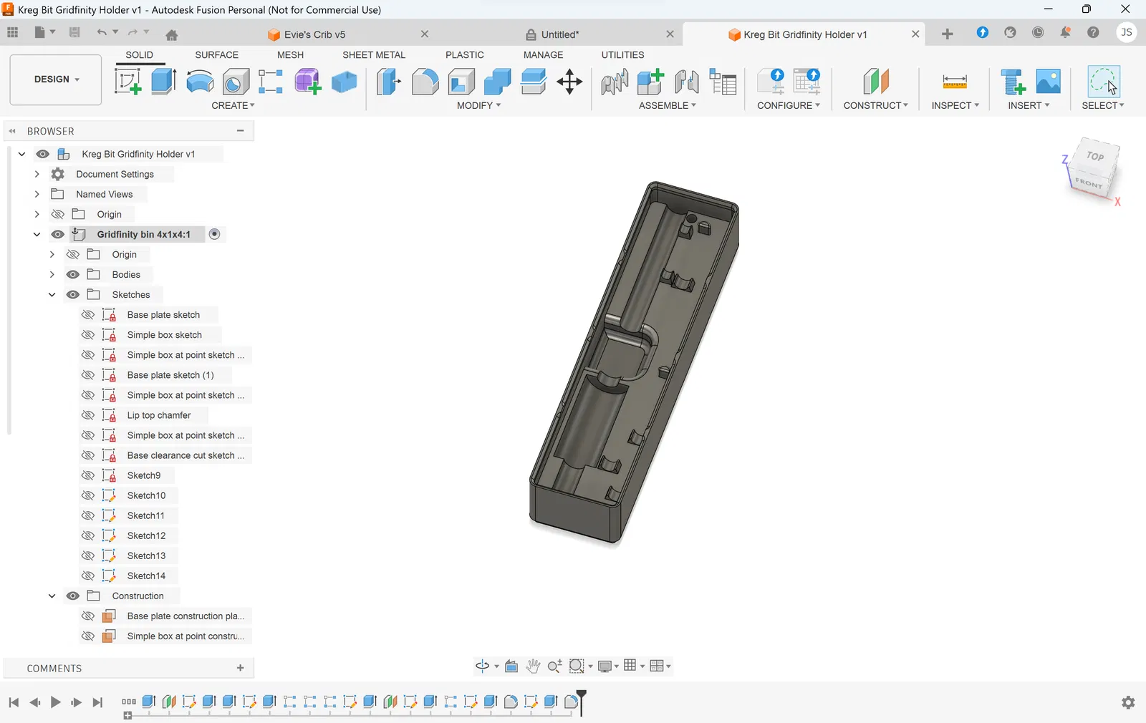Expand the Document Settings node

pos(37,174)
